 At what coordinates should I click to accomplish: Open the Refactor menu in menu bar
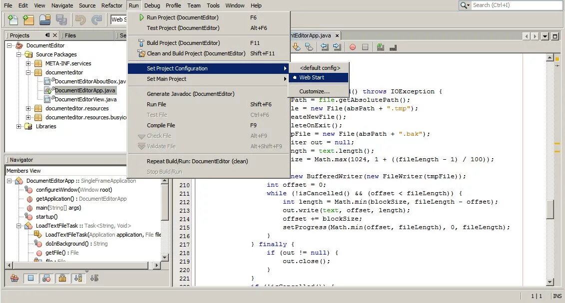112,5
